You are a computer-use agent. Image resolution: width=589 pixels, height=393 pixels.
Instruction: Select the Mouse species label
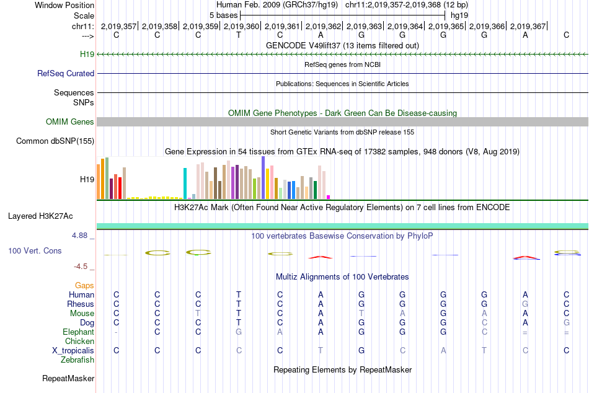(x=82, y=314)
